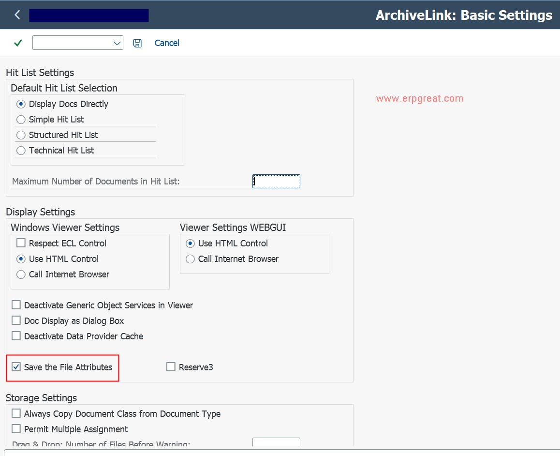560x456 pixels.
Task: Click the back arrow icon
Action: pos(17,15)
